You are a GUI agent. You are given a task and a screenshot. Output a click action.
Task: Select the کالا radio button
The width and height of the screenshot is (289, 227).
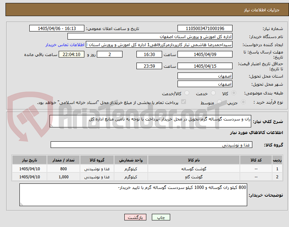pos(234,93)
